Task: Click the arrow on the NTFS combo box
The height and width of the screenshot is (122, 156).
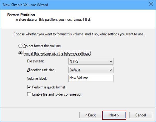Action: 111,62
